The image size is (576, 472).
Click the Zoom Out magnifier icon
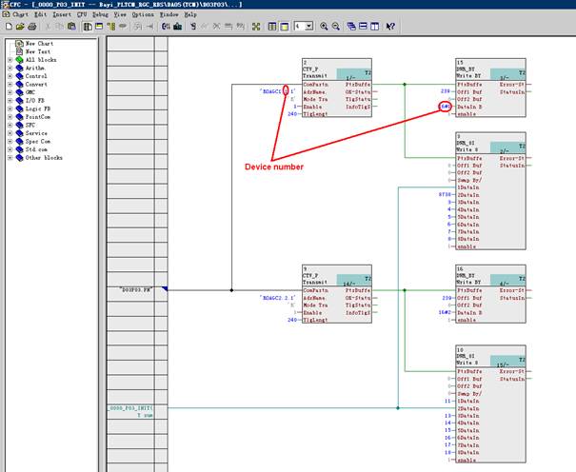[333, 27]
